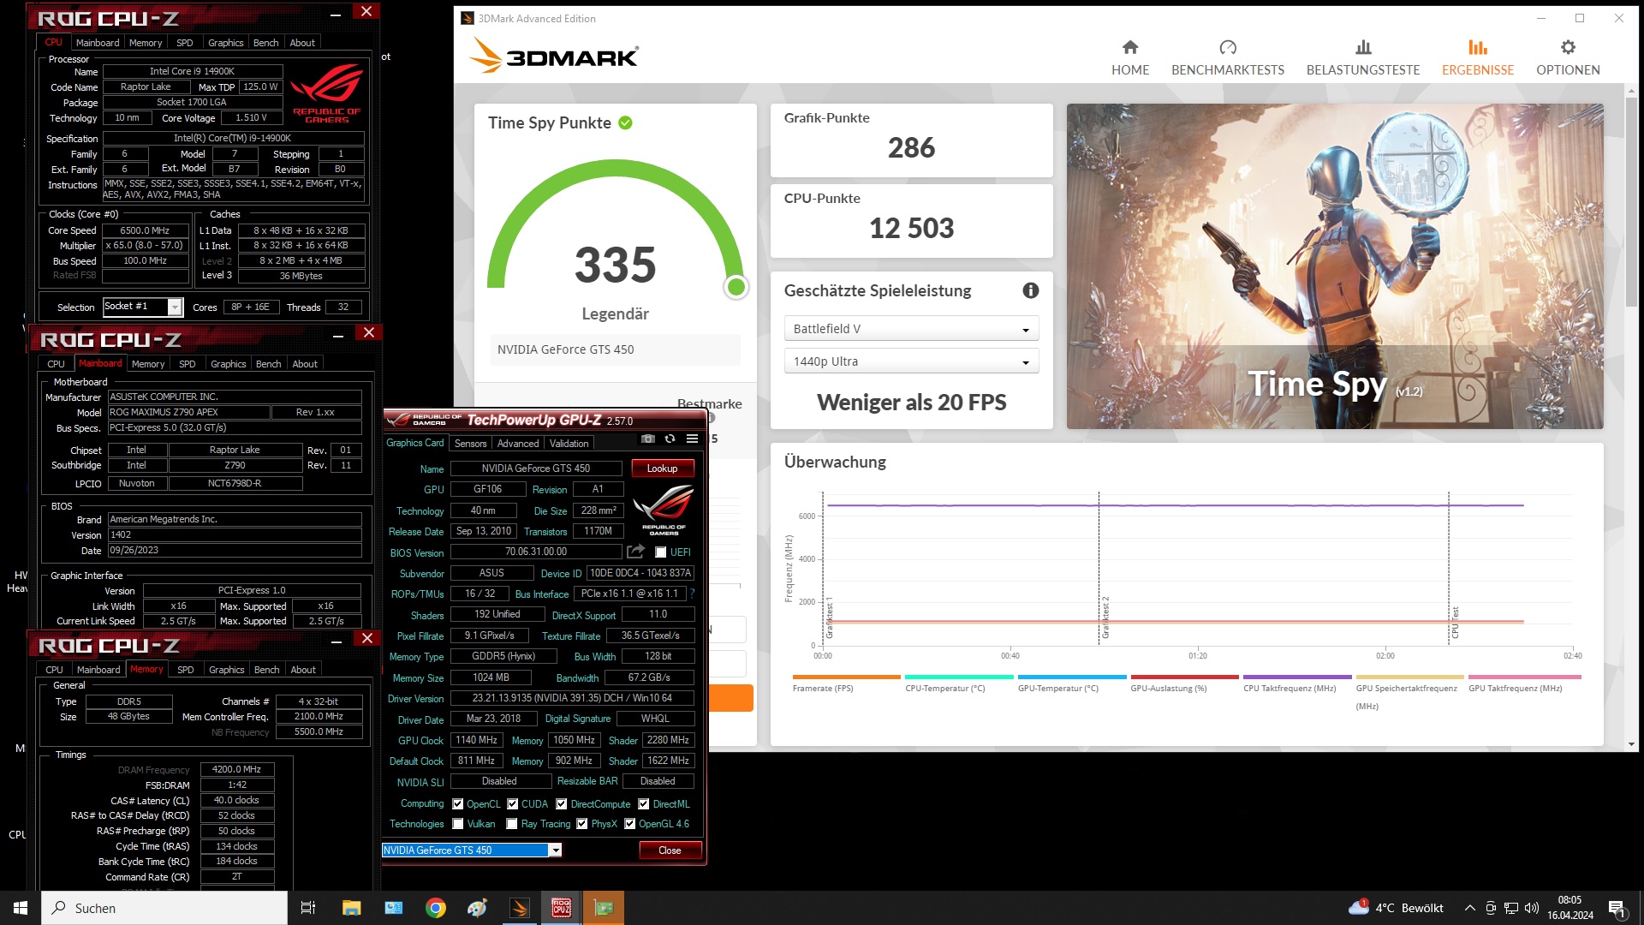Click 3DMark vertical scrollbar thumb

click(x=1632, y=203)
